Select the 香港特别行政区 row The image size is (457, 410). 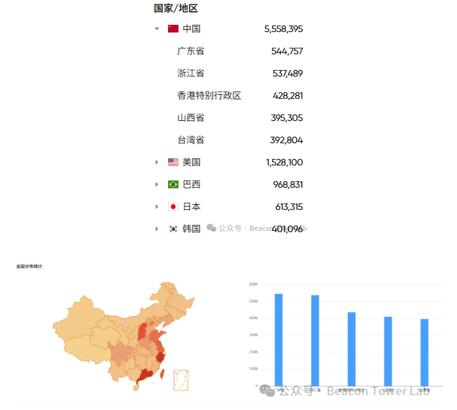point(239,95)
